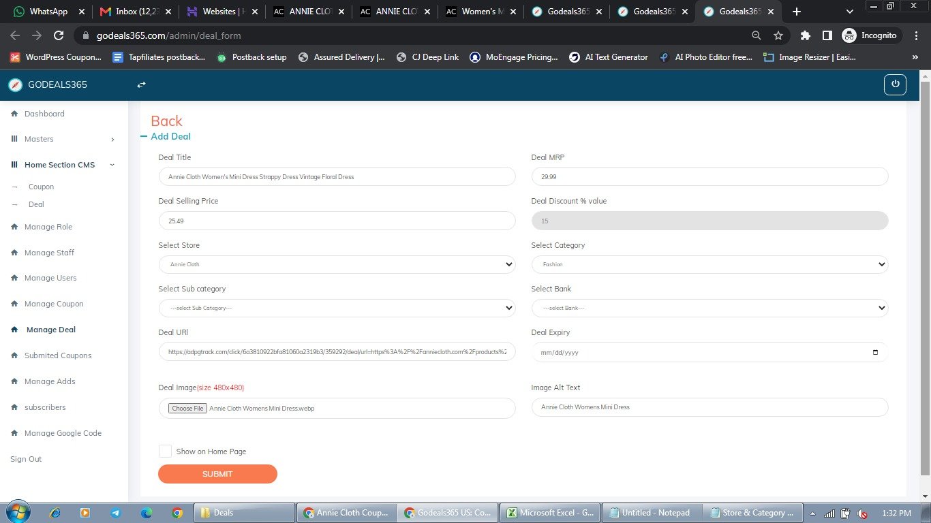Open the calendar picker in Deal Expiry

pos(875,352)
